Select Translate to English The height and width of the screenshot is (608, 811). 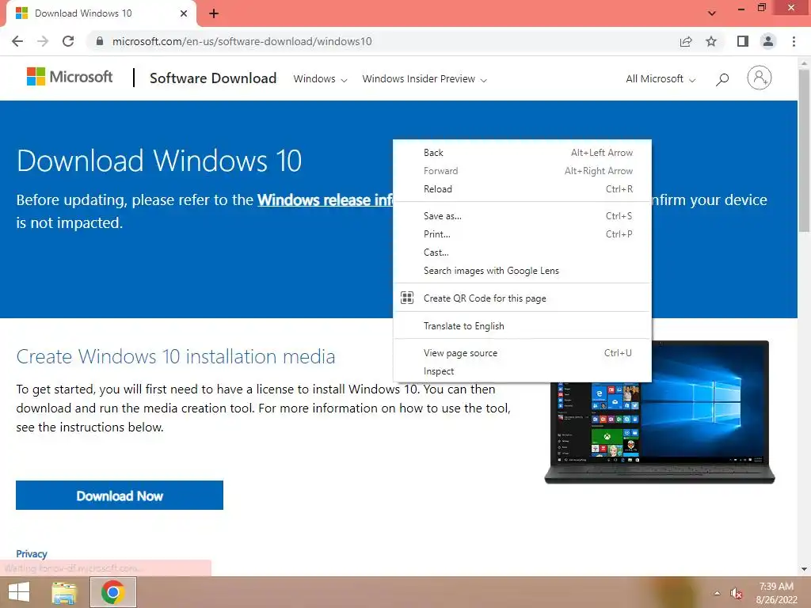coord(523,326)
